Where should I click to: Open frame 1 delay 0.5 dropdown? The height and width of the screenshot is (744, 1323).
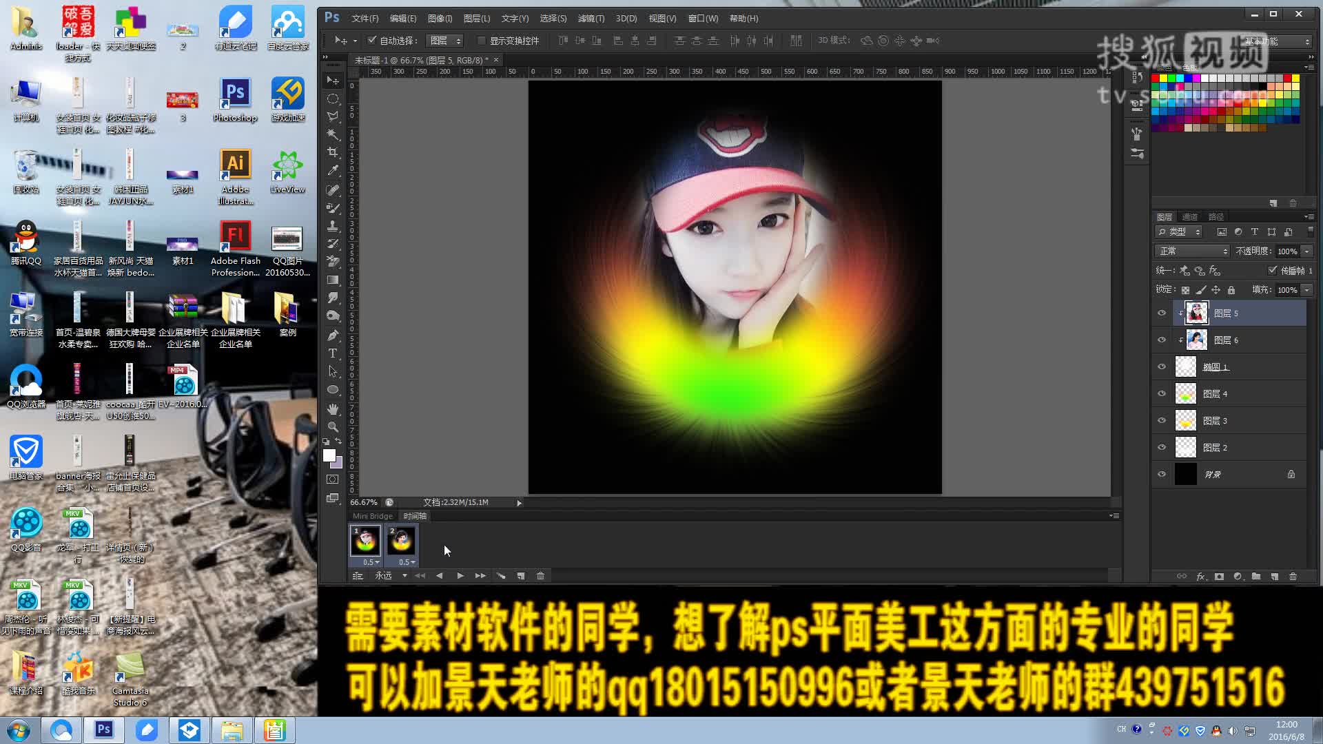point(371,562)
